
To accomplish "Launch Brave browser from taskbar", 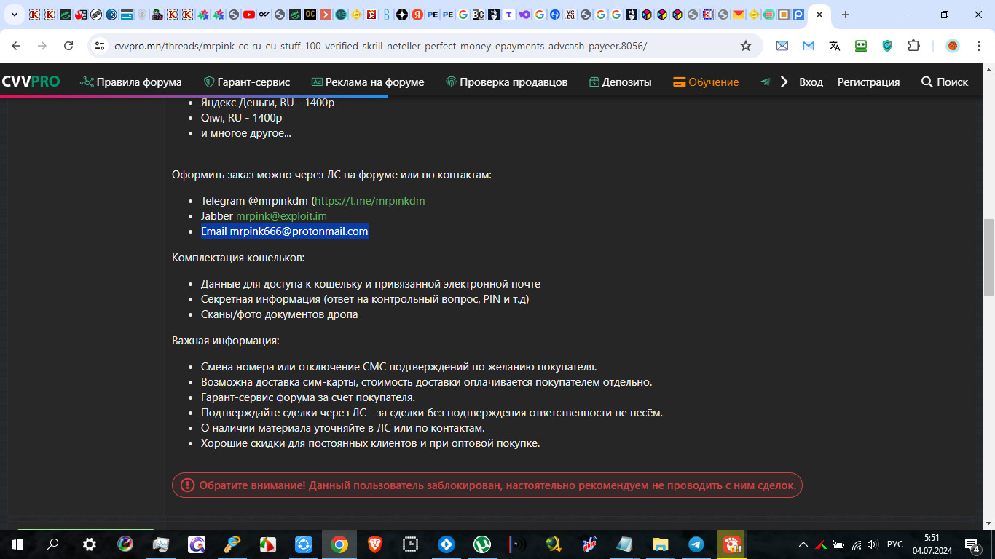I will [374, 544].
